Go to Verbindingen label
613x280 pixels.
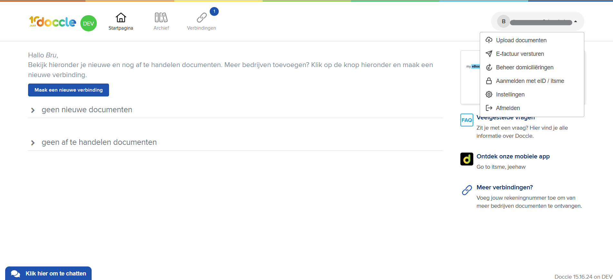(202, 28)
